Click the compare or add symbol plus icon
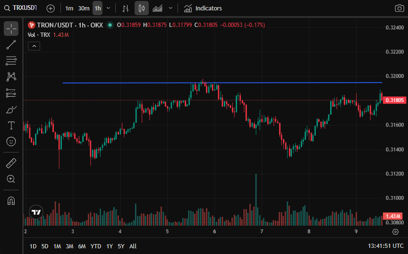Viewport: 408px width, 254px height. click(51, 8)
